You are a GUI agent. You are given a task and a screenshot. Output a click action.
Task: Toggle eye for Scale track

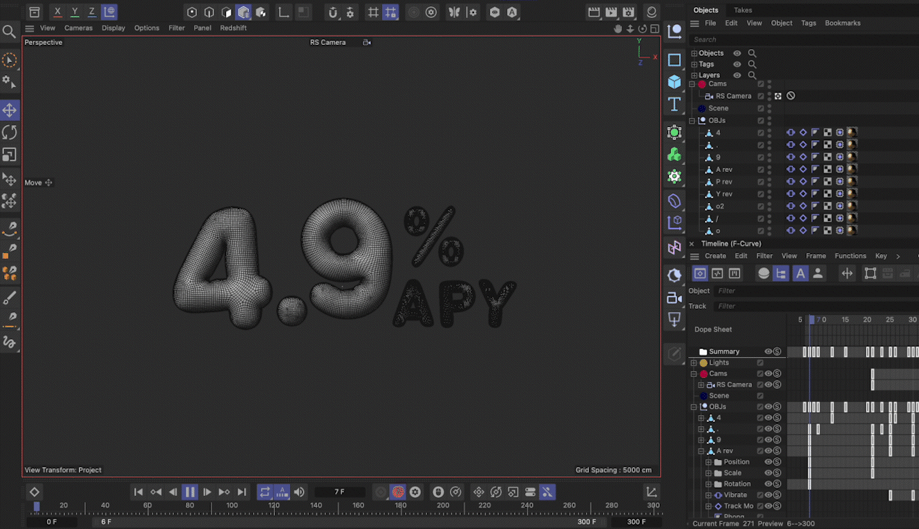point(768,473)
